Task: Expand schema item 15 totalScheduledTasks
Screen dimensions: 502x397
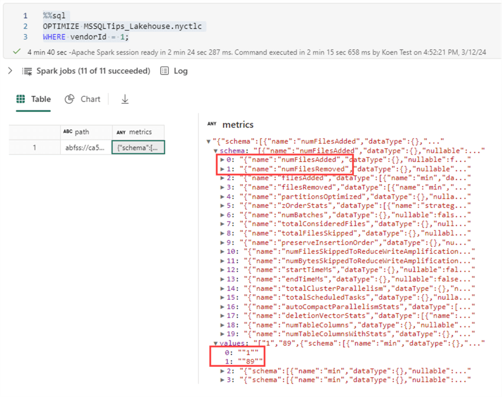Action: point(222,297)
